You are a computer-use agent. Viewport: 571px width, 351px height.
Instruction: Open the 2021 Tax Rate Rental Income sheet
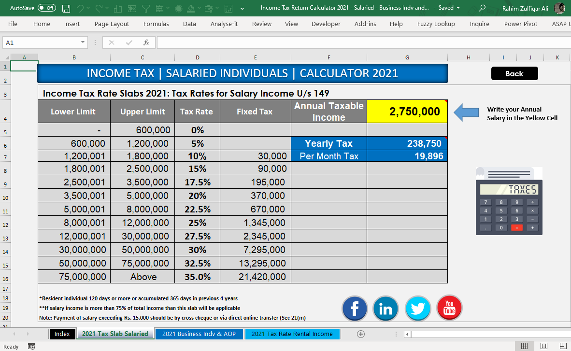pyautogui.click(x=292, y=334)
